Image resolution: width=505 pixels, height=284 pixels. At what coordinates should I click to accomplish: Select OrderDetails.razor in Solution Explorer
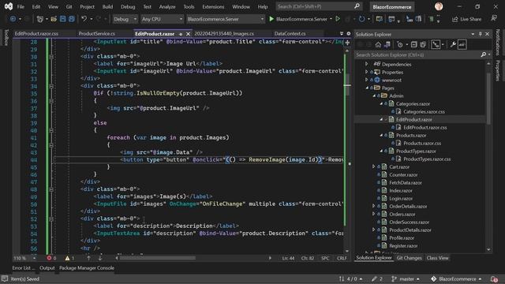(408, 207)
